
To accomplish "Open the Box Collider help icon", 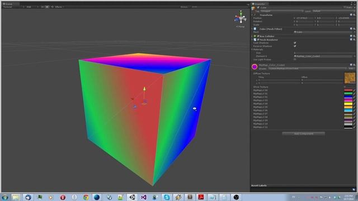I will (x=351, y=36).
